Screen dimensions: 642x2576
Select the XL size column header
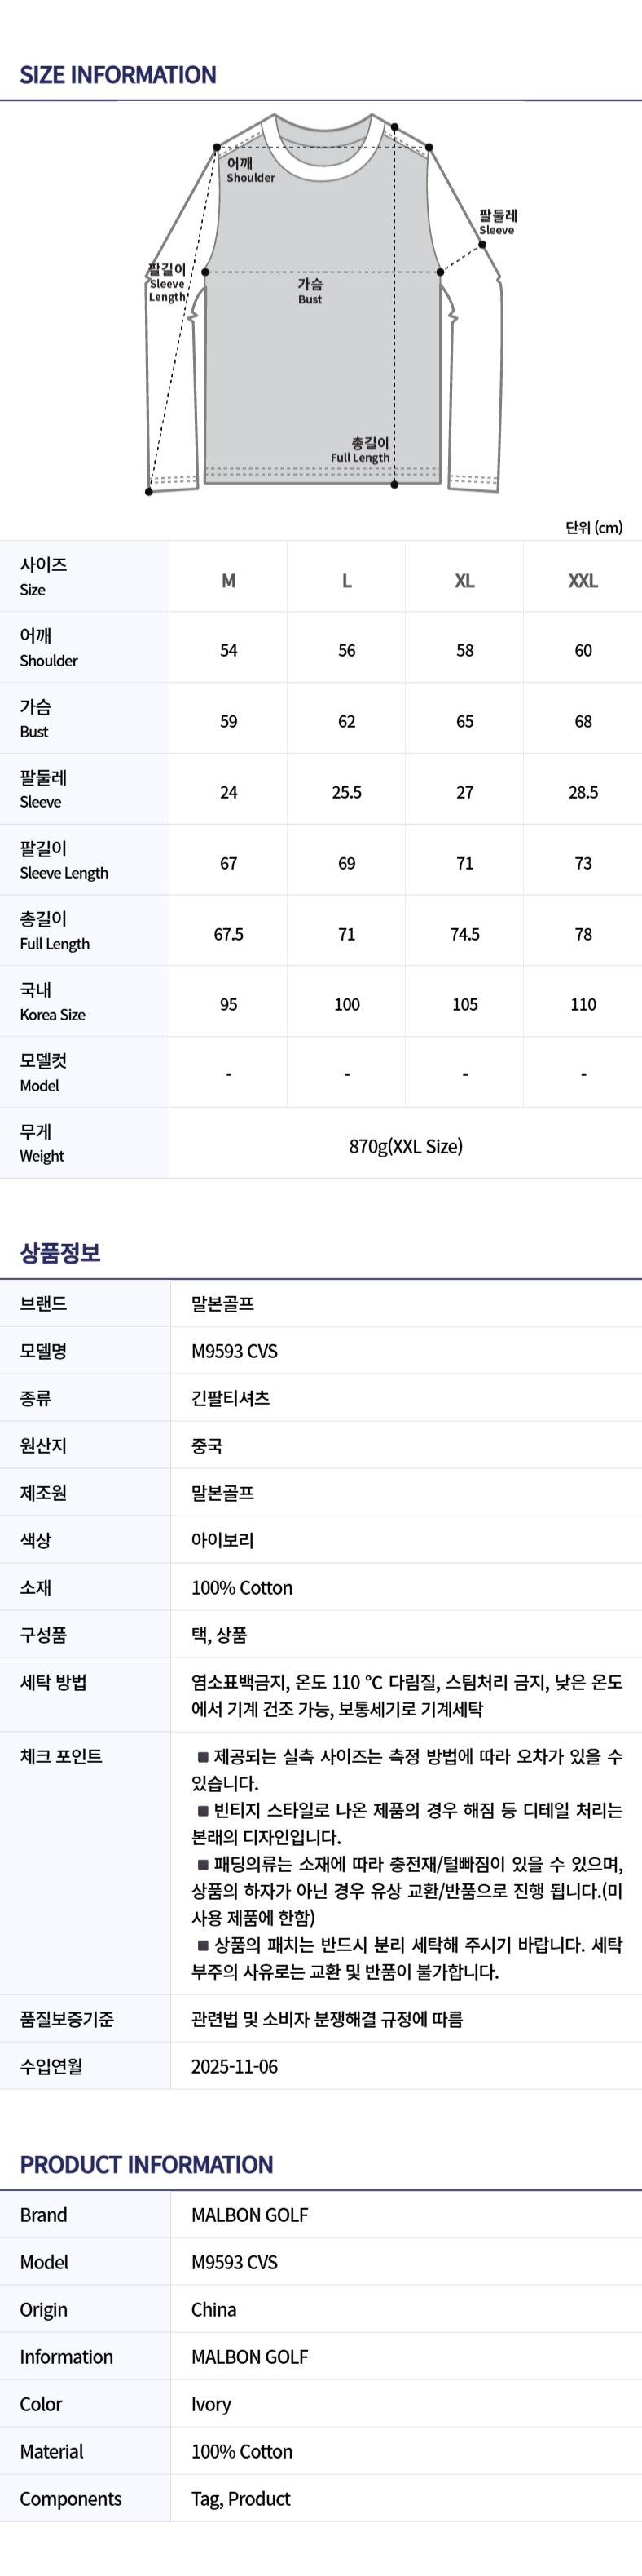pos(465,581)
